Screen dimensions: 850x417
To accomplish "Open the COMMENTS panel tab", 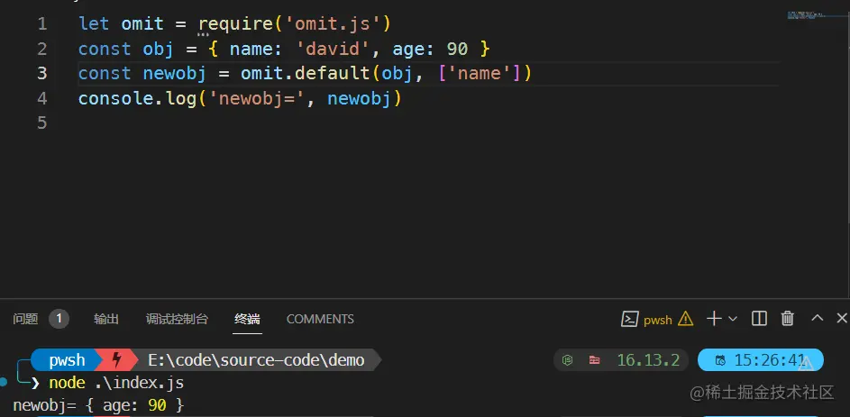I will pyautogui.click(x=320, y=319).
